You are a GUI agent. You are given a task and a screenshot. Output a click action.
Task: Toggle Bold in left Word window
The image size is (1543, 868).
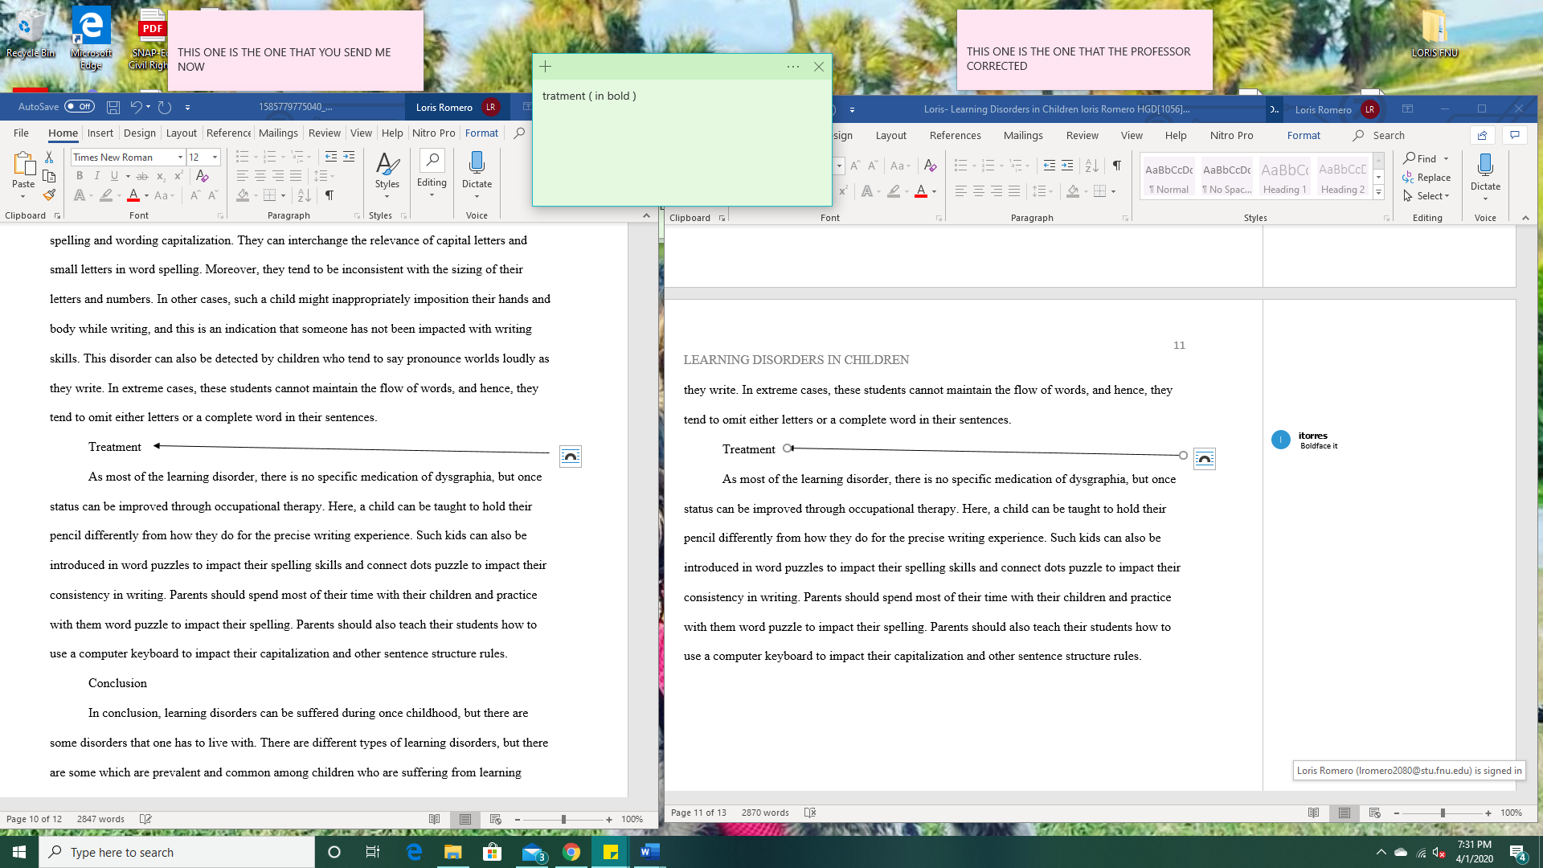click(x=80, y=176)
